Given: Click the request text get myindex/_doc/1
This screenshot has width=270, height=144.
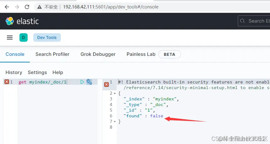Looking at the screenshot, I should coord(43,82).
